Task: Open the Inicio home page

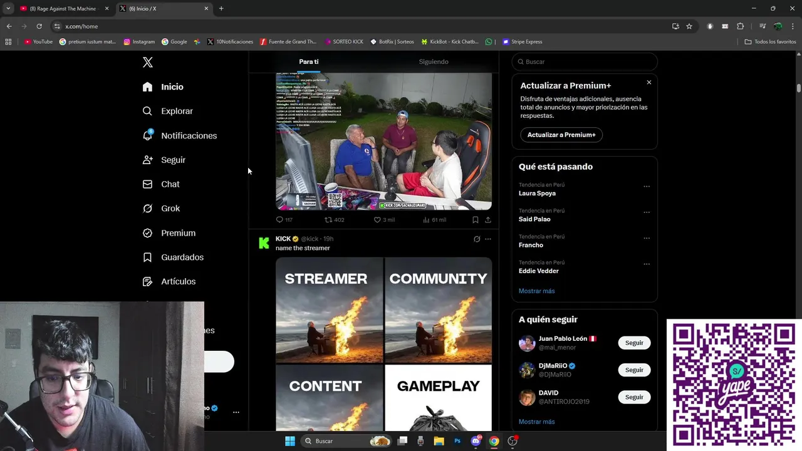Action: click(x=163, y=86)
